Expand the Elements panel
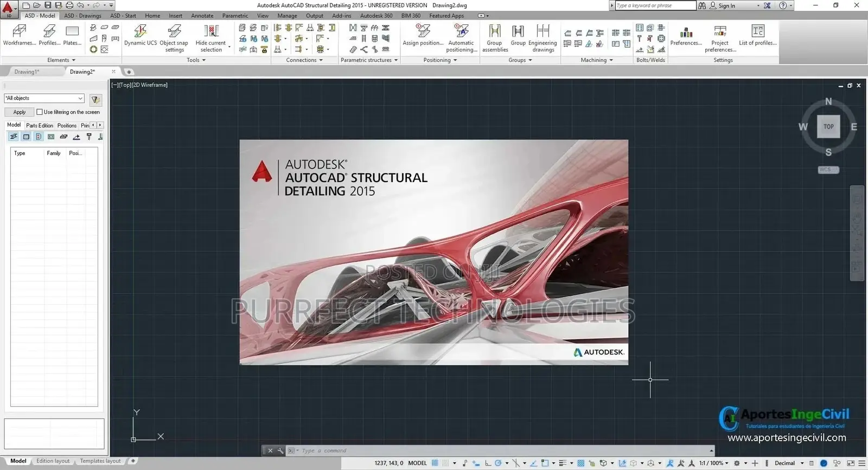This screenshot has height=470, width=868. [x=61, y=60]
